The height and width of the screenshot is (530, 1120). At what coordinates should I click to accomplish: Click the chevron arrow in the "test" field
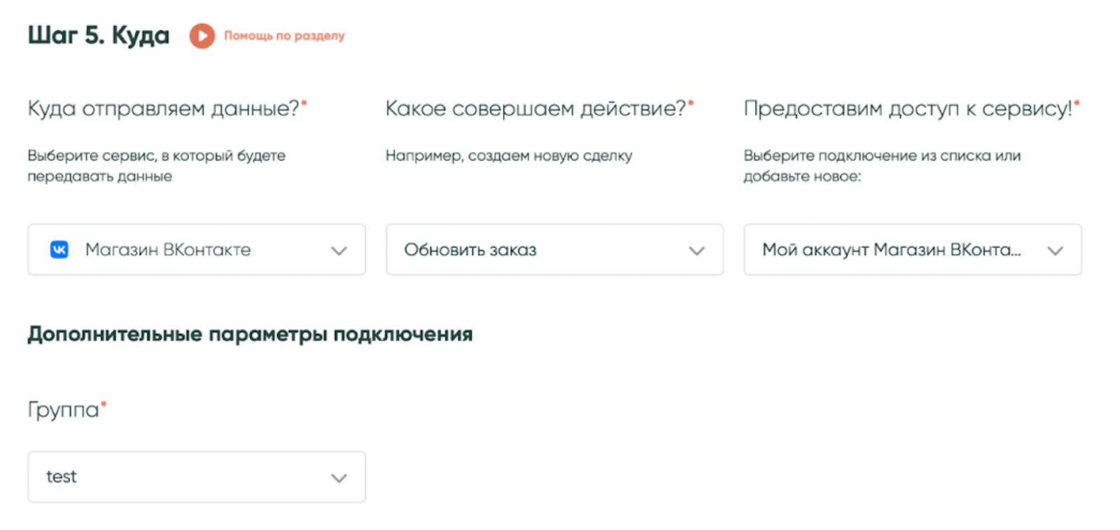339,478
